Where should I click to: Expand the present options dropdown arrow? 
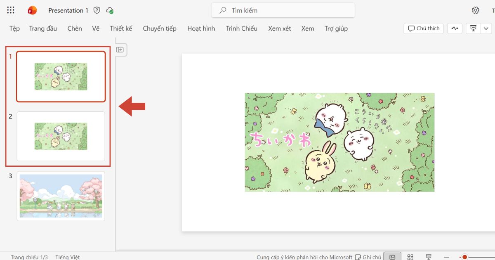486,28
